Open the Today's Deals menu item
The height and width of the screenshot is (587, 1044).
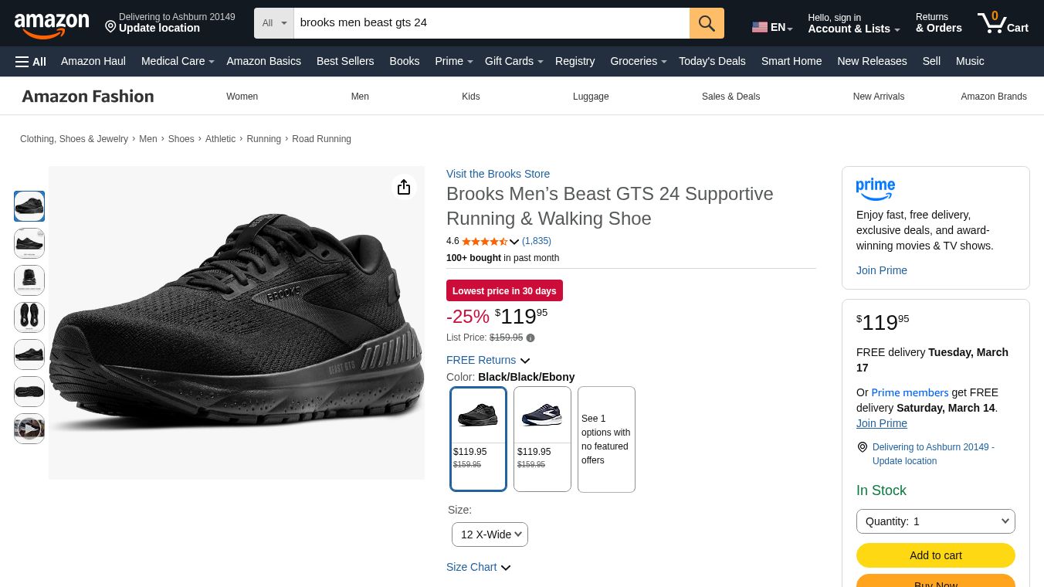point(712,61)
